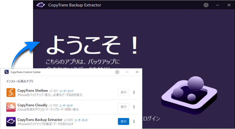The image size is (235, 129).
Task: Open more options menu for Backup Extractor
Action: click(x=134, y=121)
